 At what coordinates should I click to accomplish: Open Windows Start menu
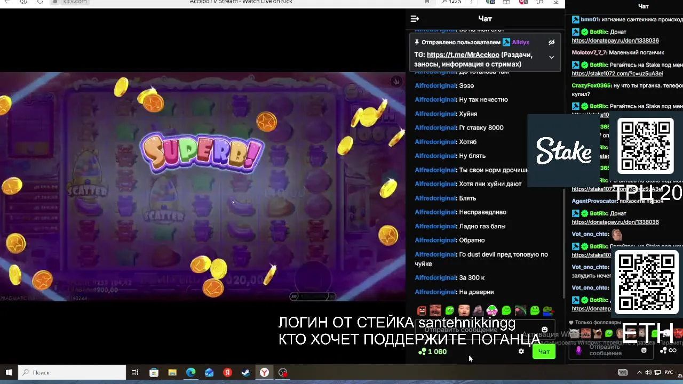[x=9, y=372]
